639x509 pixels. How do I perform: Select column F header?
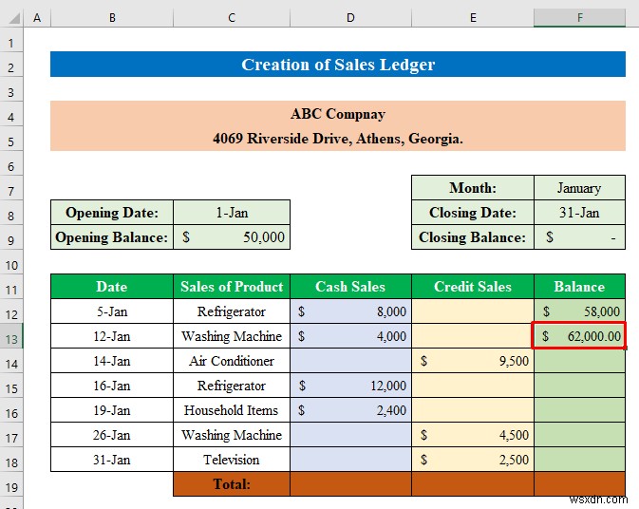click(x=579, y=17)
